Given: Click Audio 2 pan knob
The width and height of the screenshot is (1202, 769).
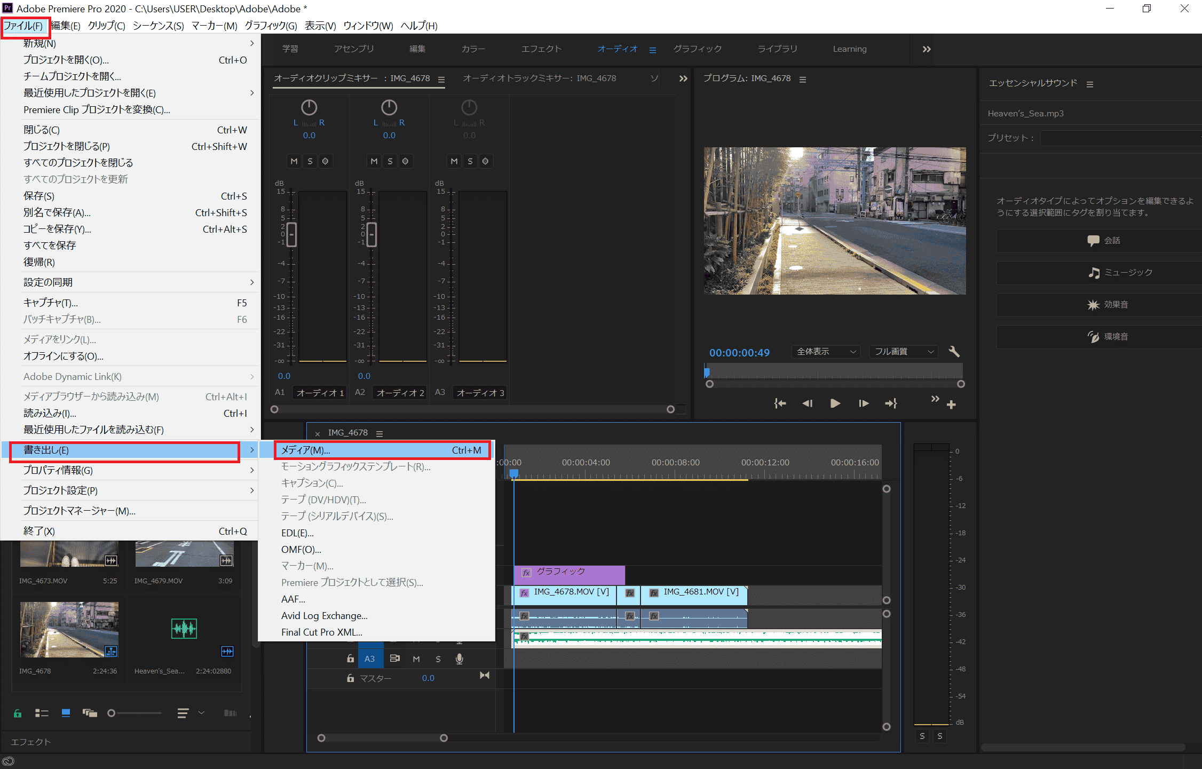Looking at the screenshot, I should [x=389, y=107].
